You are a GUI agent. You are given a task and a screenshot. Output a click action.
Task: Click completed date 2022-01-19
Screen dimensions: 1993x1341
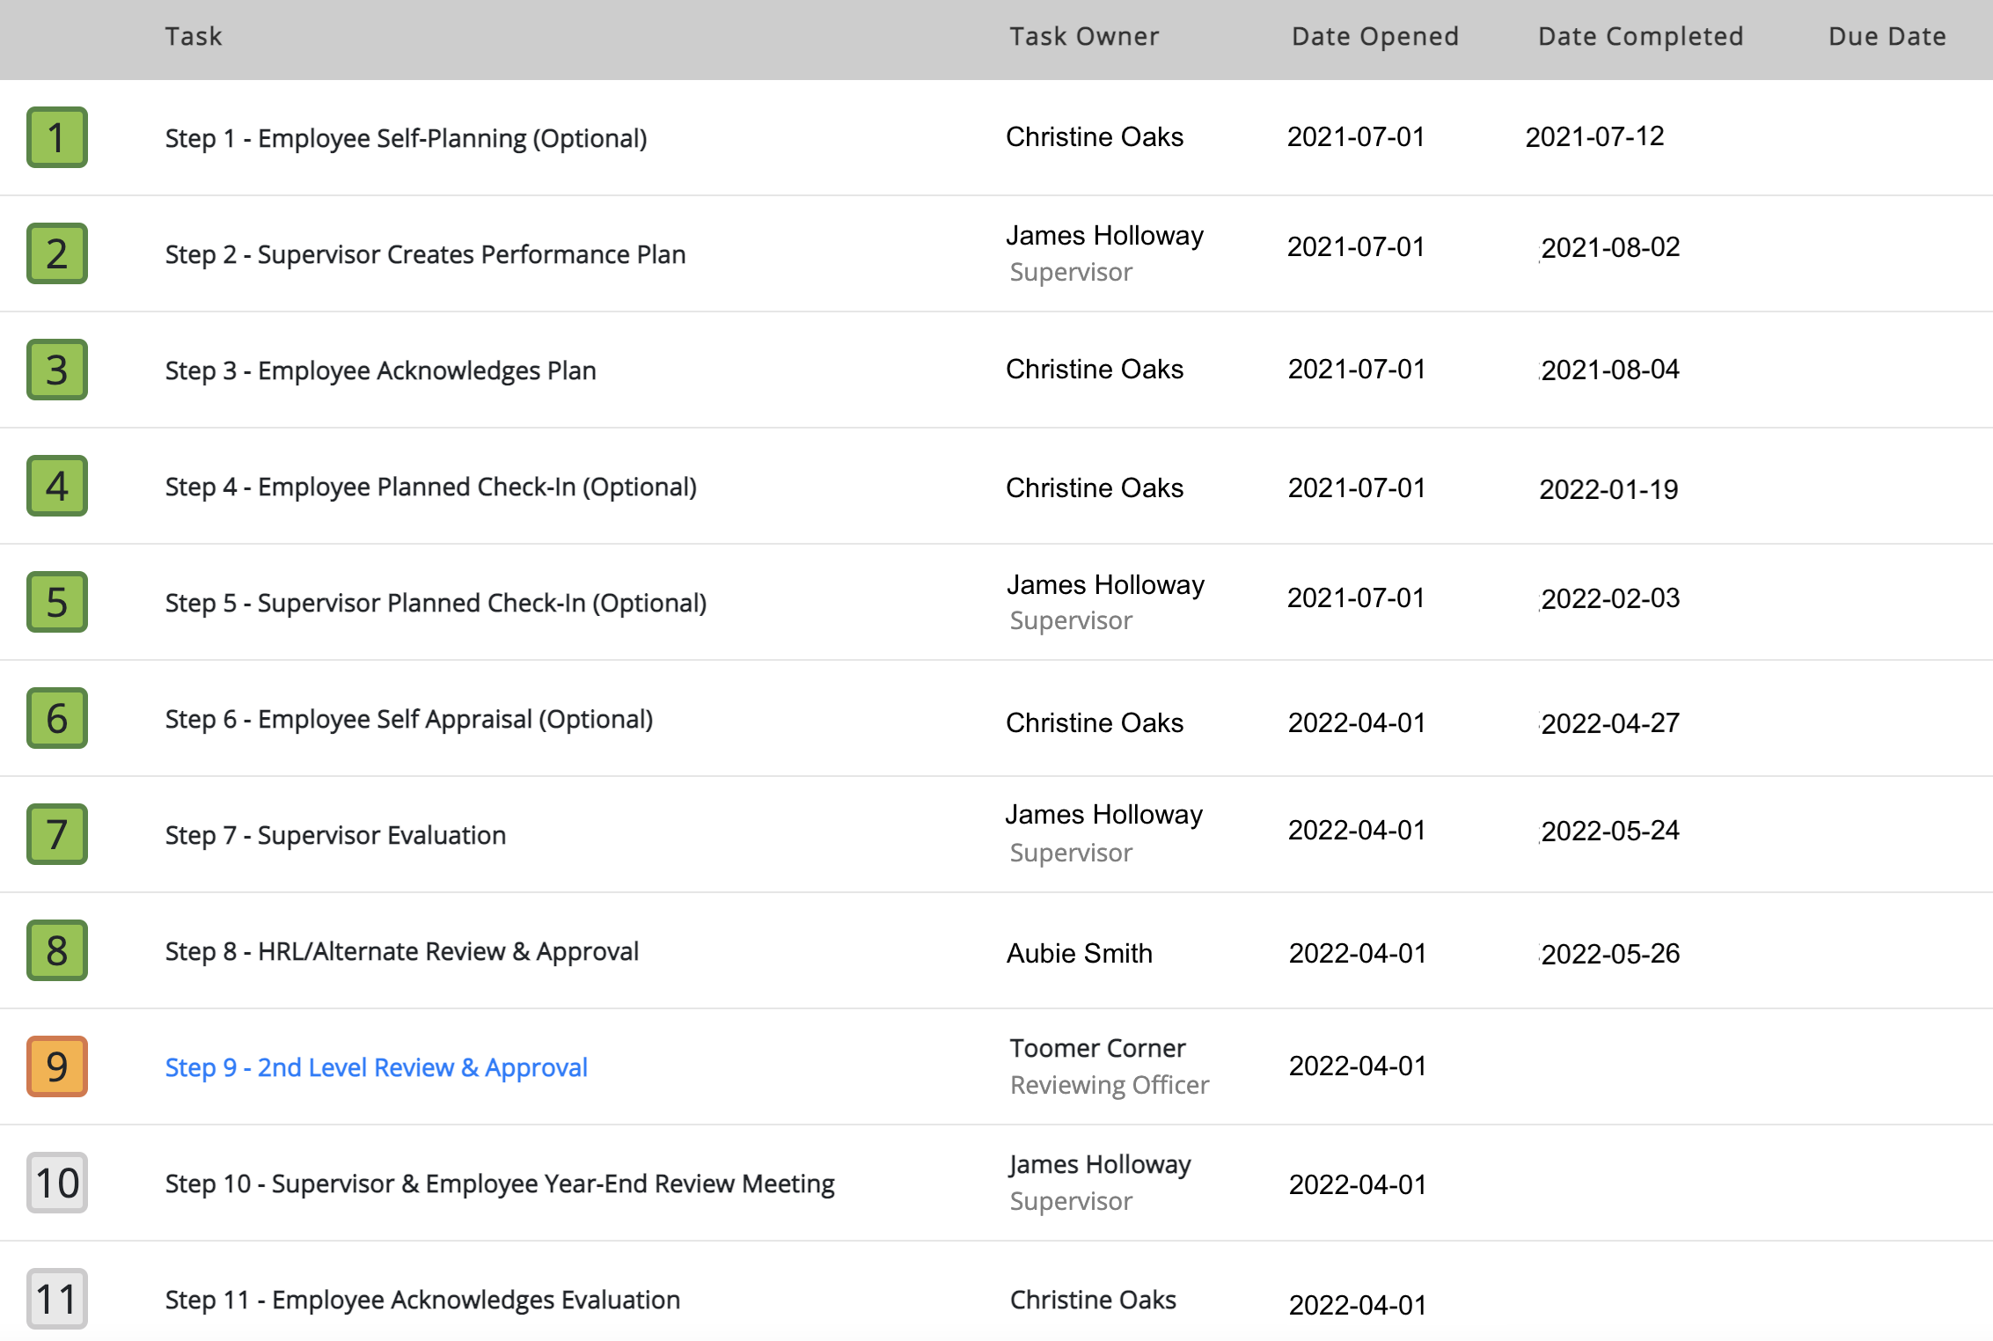pyautogui.click(x=1608, y=489)
